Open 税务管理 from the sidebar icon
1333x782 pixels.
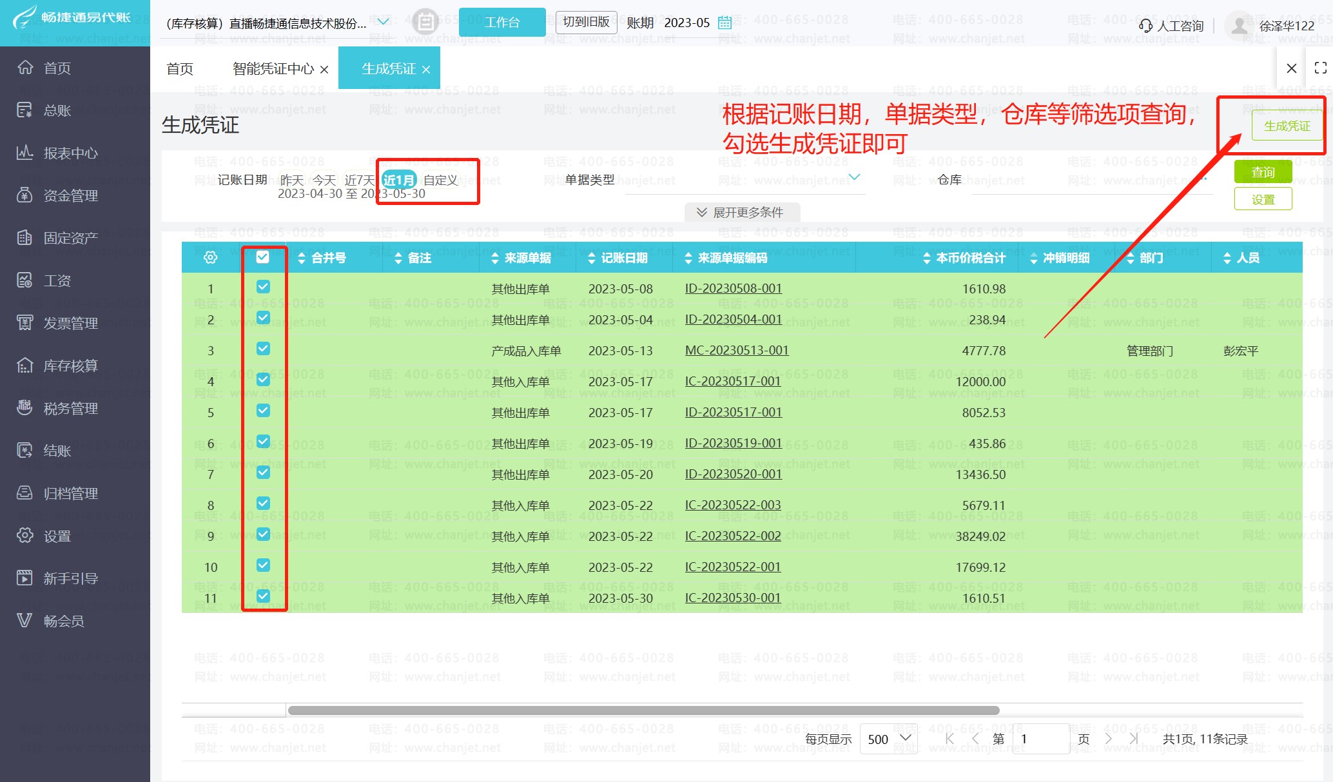tap(24, 407)
